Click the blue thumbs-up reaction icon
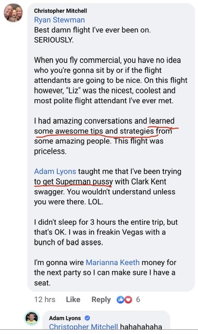The height and width of the screenshot is (334, 198). pos(120,300)
